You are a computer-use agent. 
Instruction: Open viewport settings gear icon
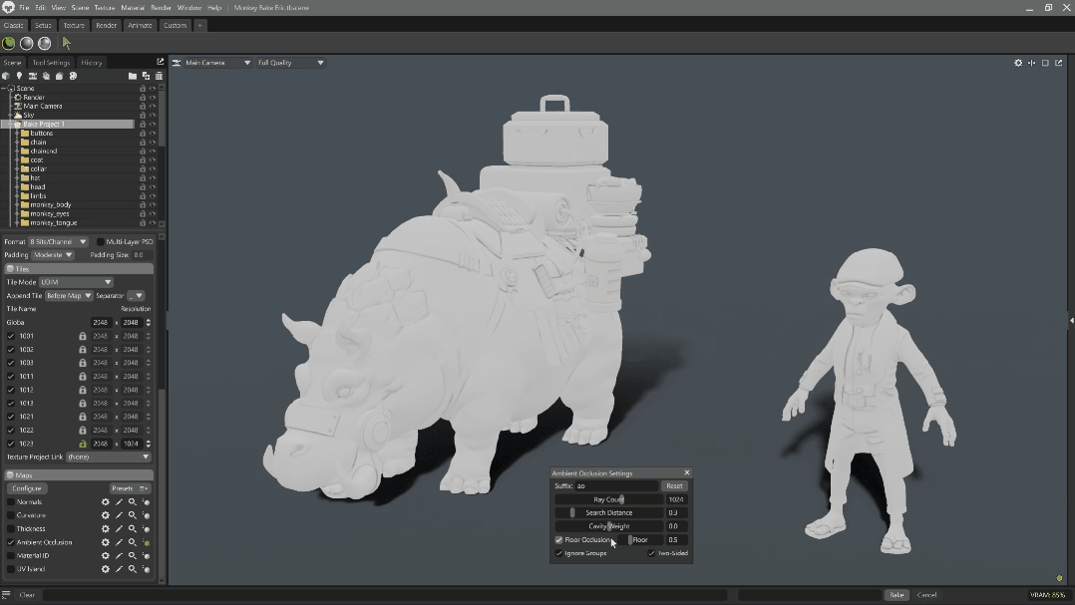click(1018, 63)
